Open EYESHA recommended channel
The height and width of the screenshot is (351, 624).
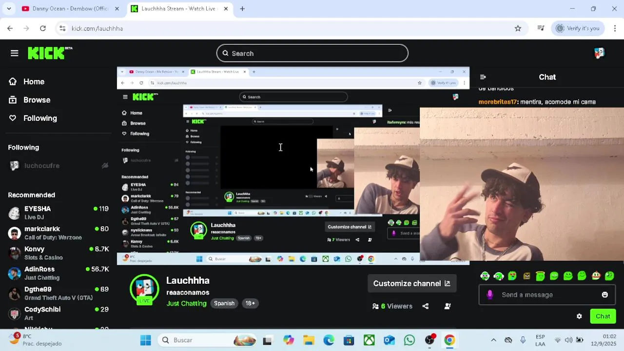tap(58, 213)
